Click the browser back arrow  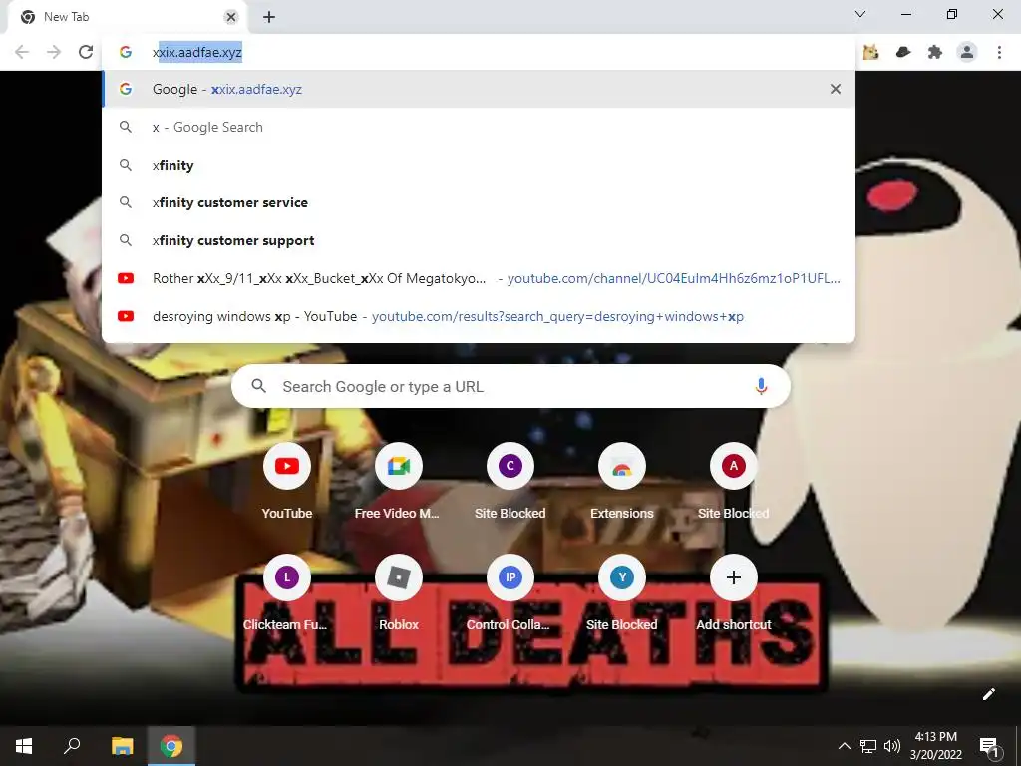pyautogui.click(x=22, y=52)
